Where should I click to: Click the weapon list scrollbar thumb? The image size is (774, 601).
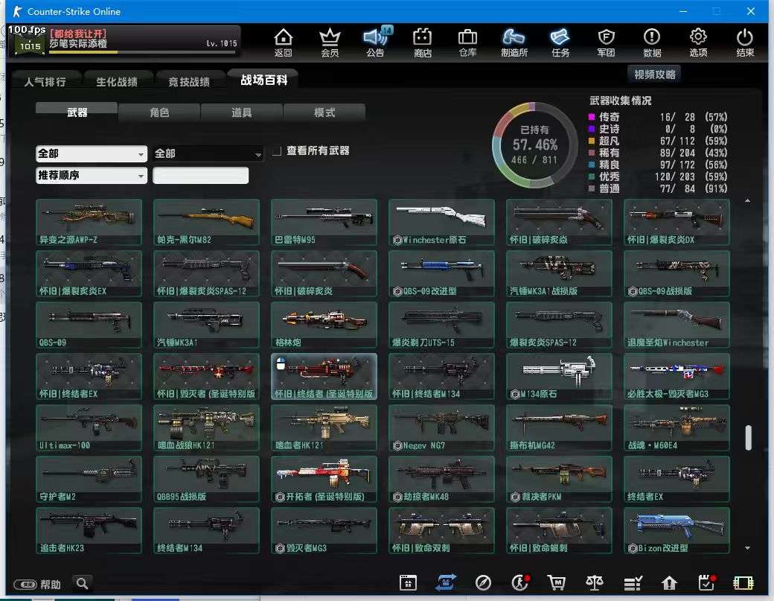[x=749, y=438]
